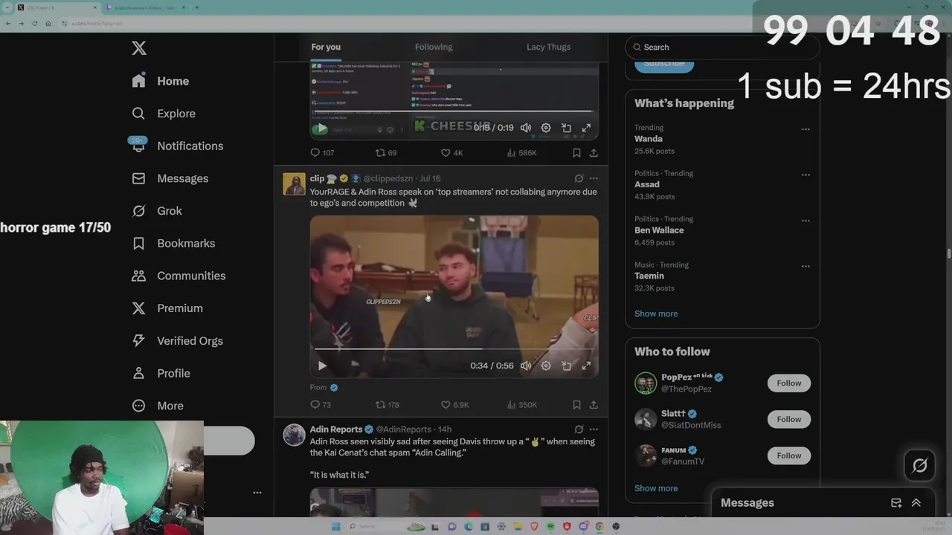Image resolution: width=952 pixels, height=535 pixels.
Task: Click floating Grok button at right
Action: [x=920, y=466]
